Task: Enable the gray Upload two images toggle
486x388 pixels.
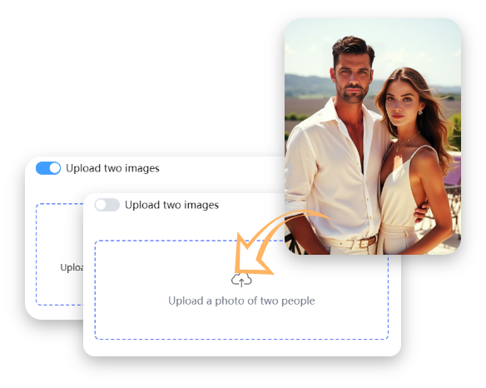Action: (x=107, y=205)
